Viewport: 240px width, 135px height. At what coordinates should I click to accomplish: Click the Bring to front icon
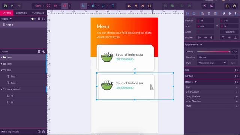205,6
